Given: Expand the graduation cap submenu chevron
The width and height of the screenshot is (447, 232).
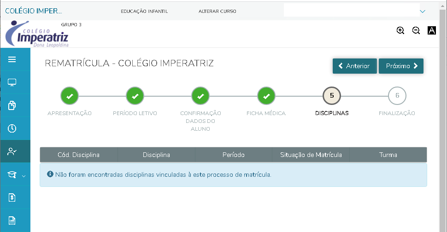Looking at the screenshot, I should tap(24, 176).
